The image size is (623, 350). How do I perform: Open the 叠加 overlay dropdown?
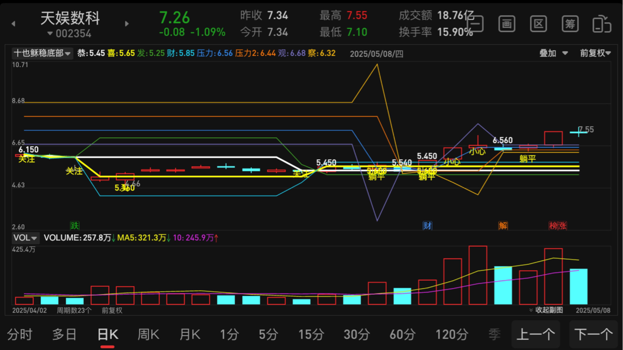[x=554, y=53]
